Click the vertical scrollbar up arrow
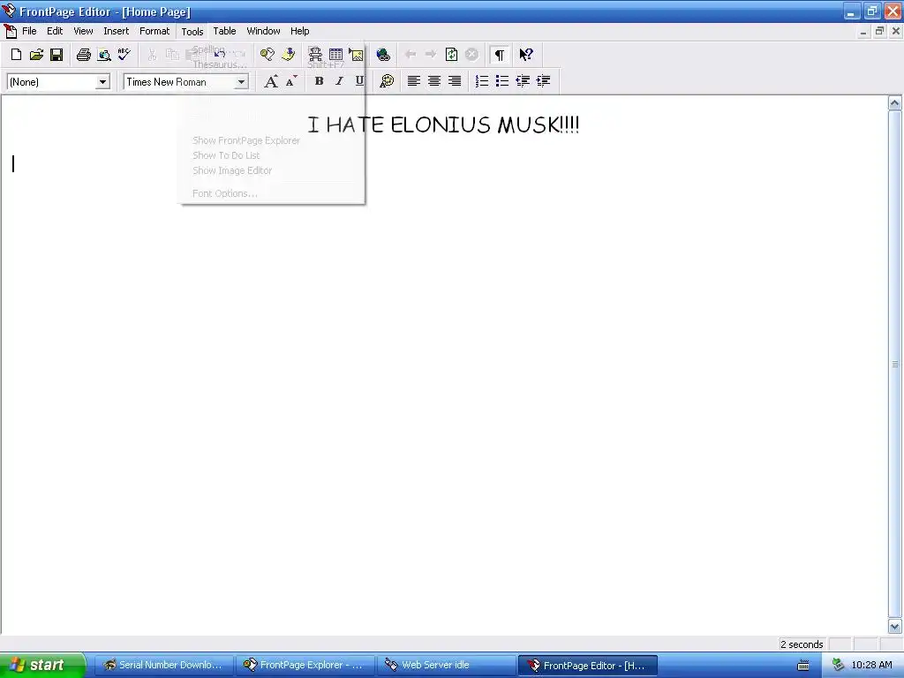 [x=895, y=103]
